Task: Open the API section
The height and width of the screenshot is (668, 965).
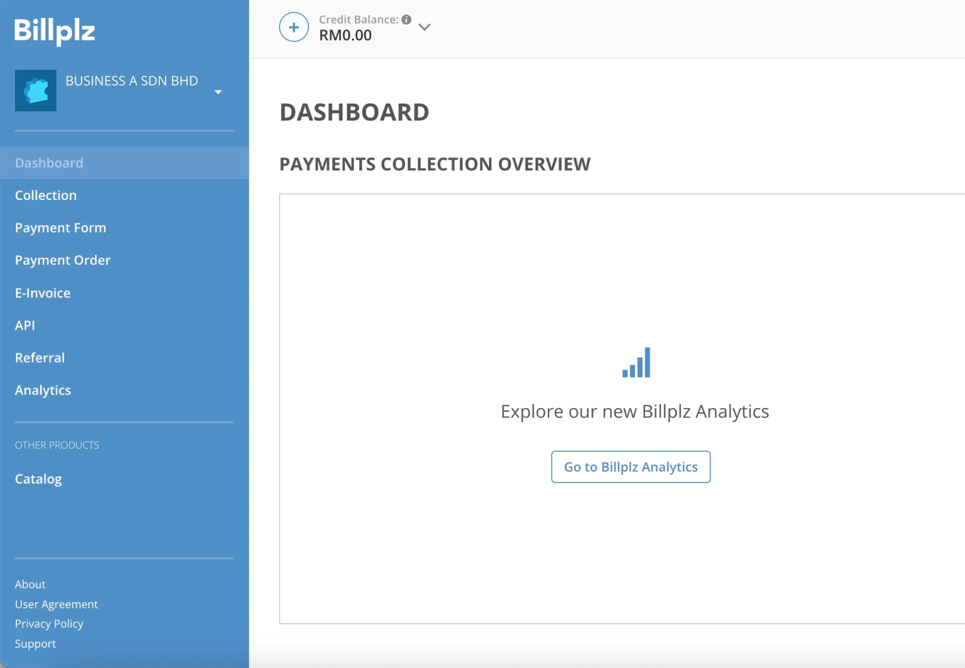Action: [x=124, y=325]
